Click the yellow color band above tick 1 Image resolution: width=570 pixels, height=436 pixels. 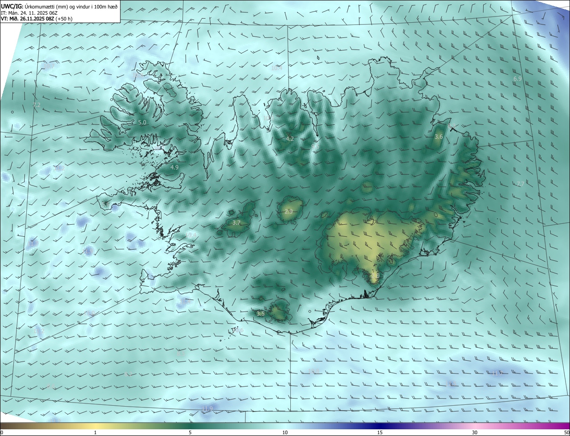tap(95, 426)
